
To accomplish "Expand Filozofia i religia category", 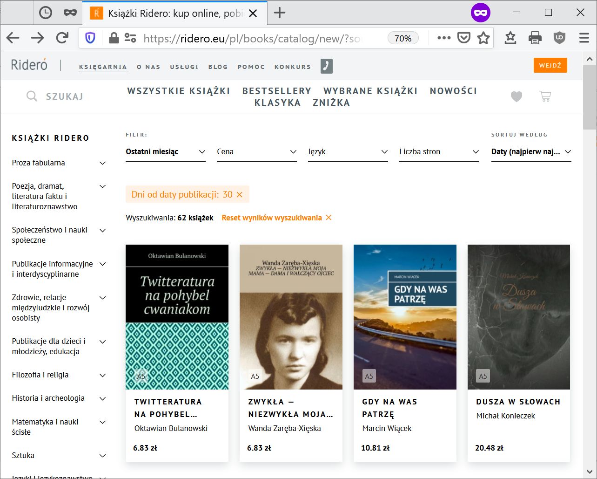I will coord(103,375).
